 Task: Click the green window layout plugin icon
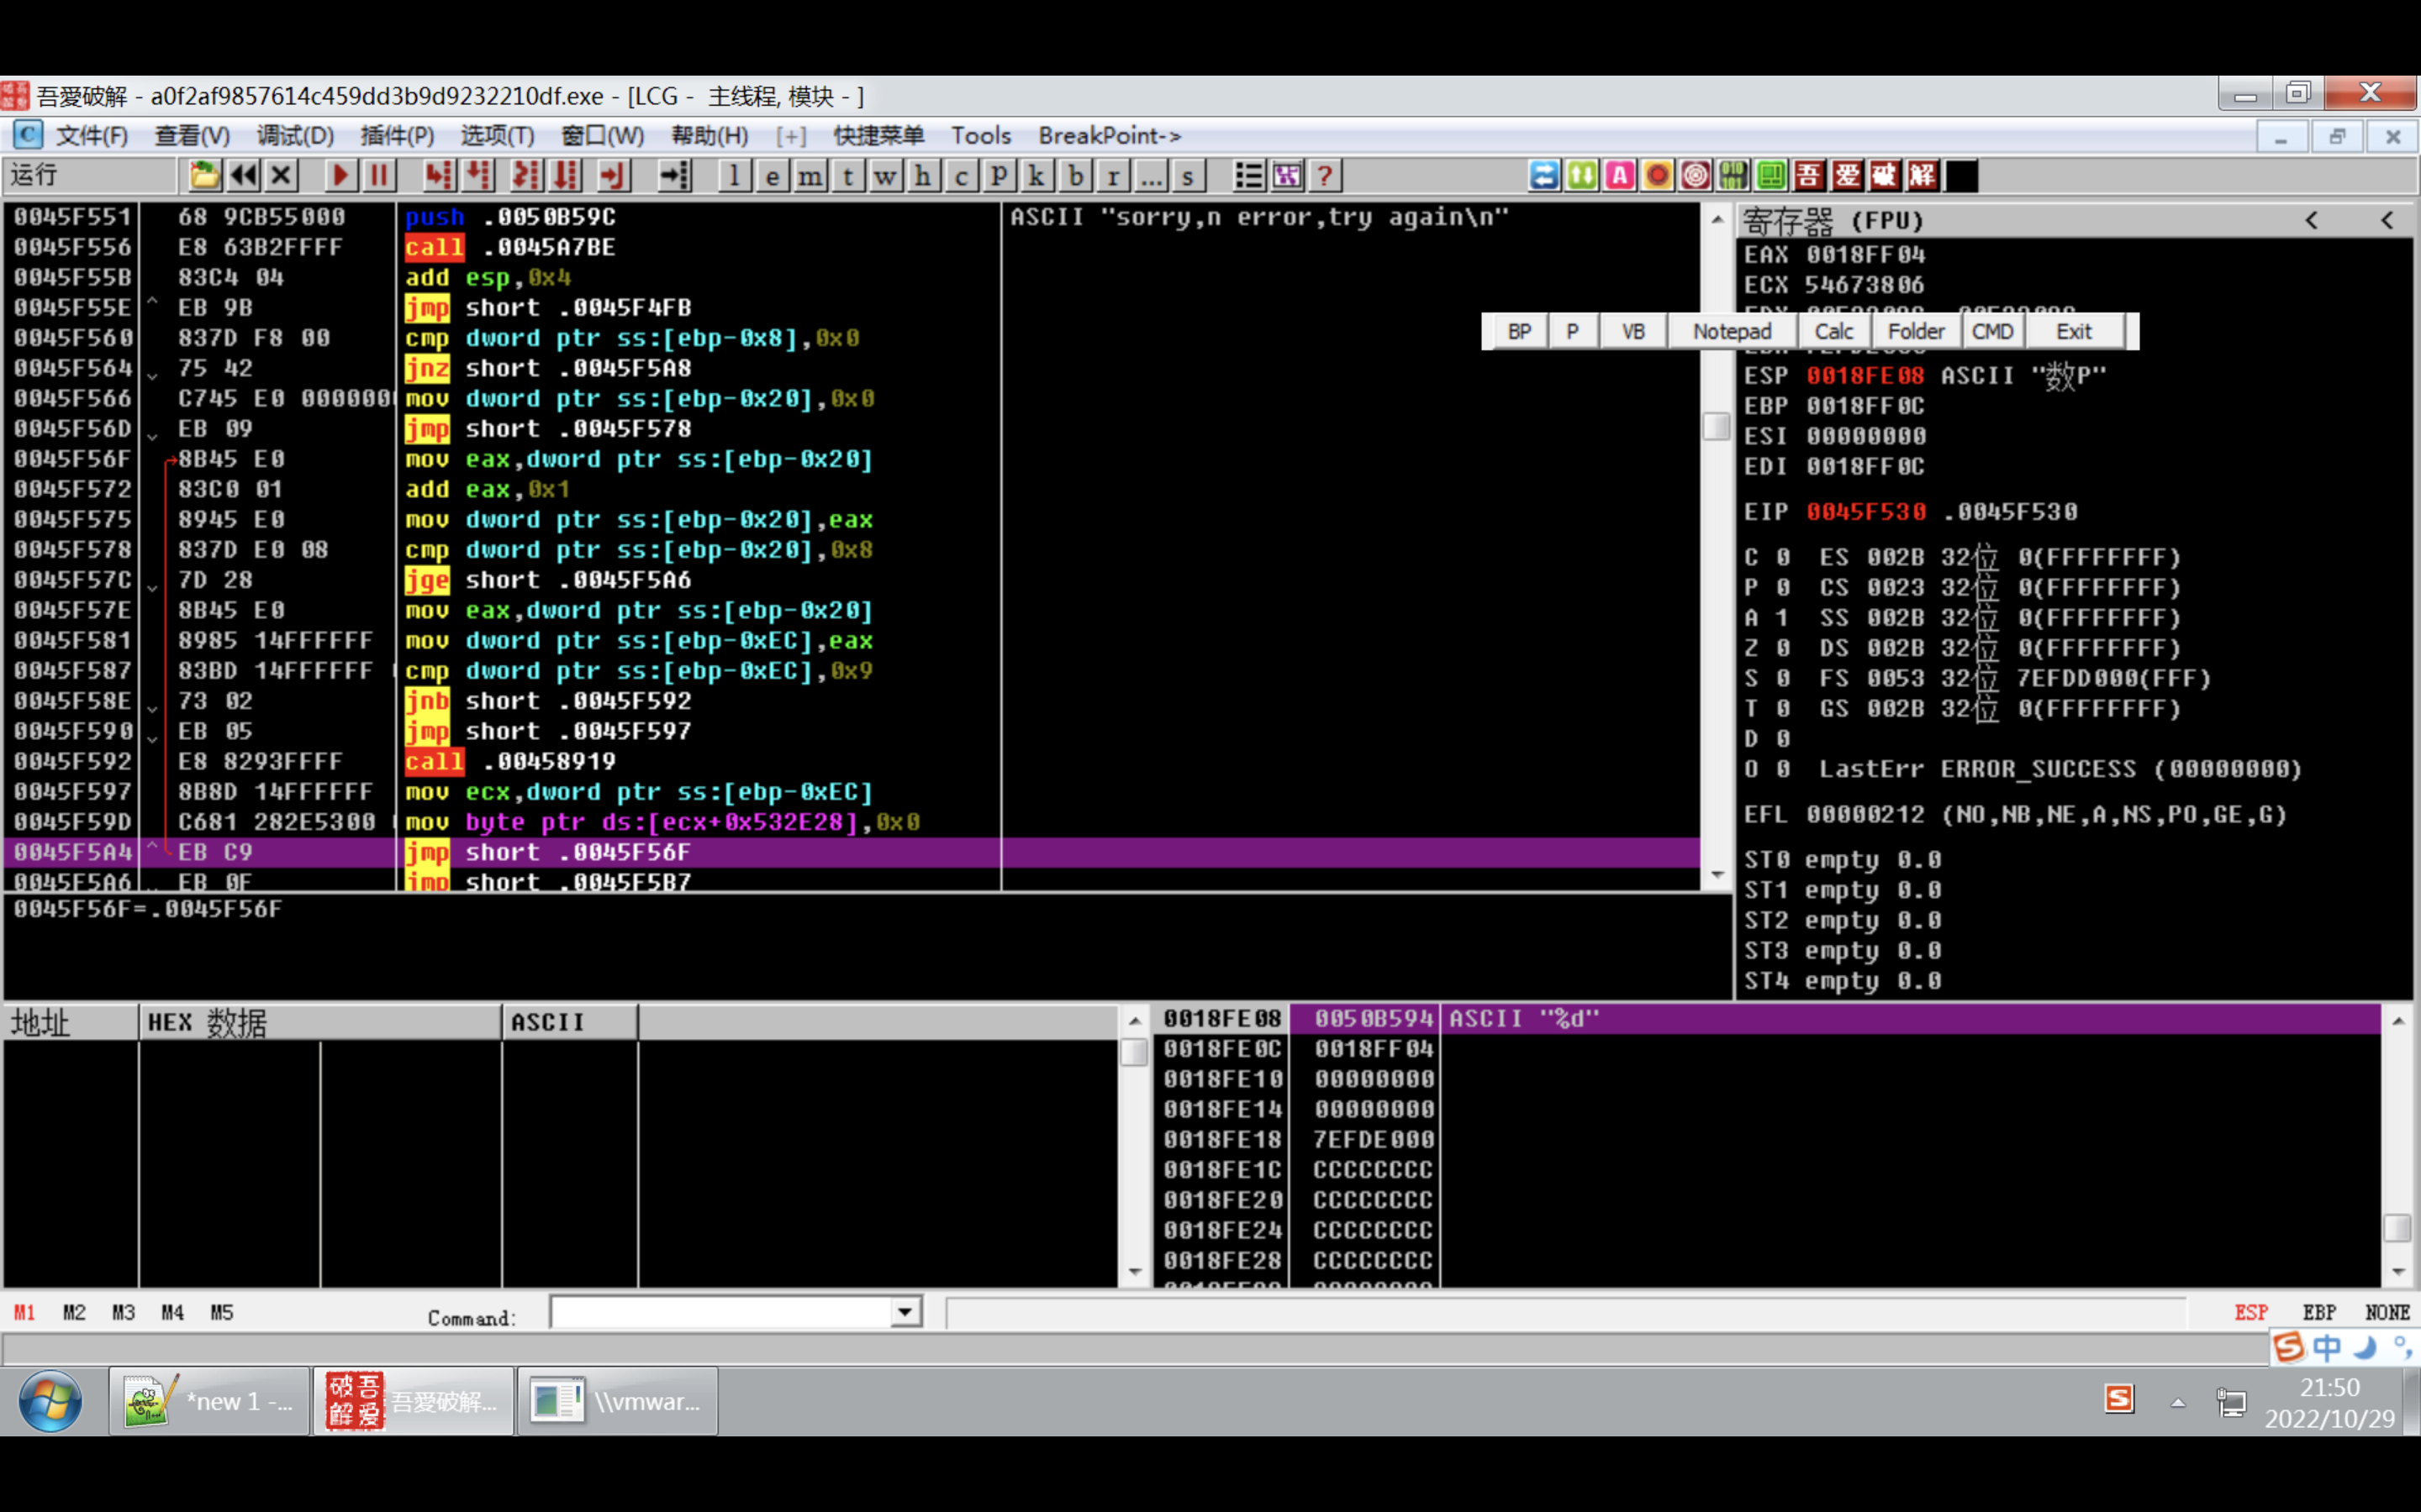coord(1770,176)
